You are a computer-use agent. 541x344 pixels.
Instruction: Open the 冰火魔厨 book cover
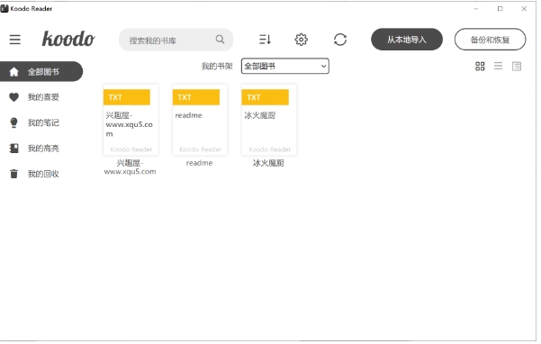(269, 120)
